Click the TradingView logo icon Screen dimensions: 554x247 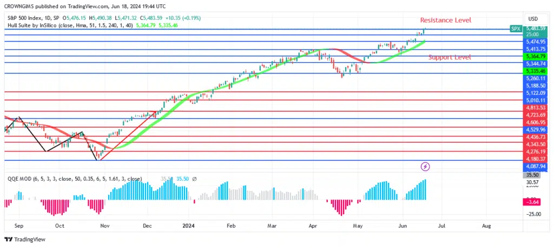(9, 239)
